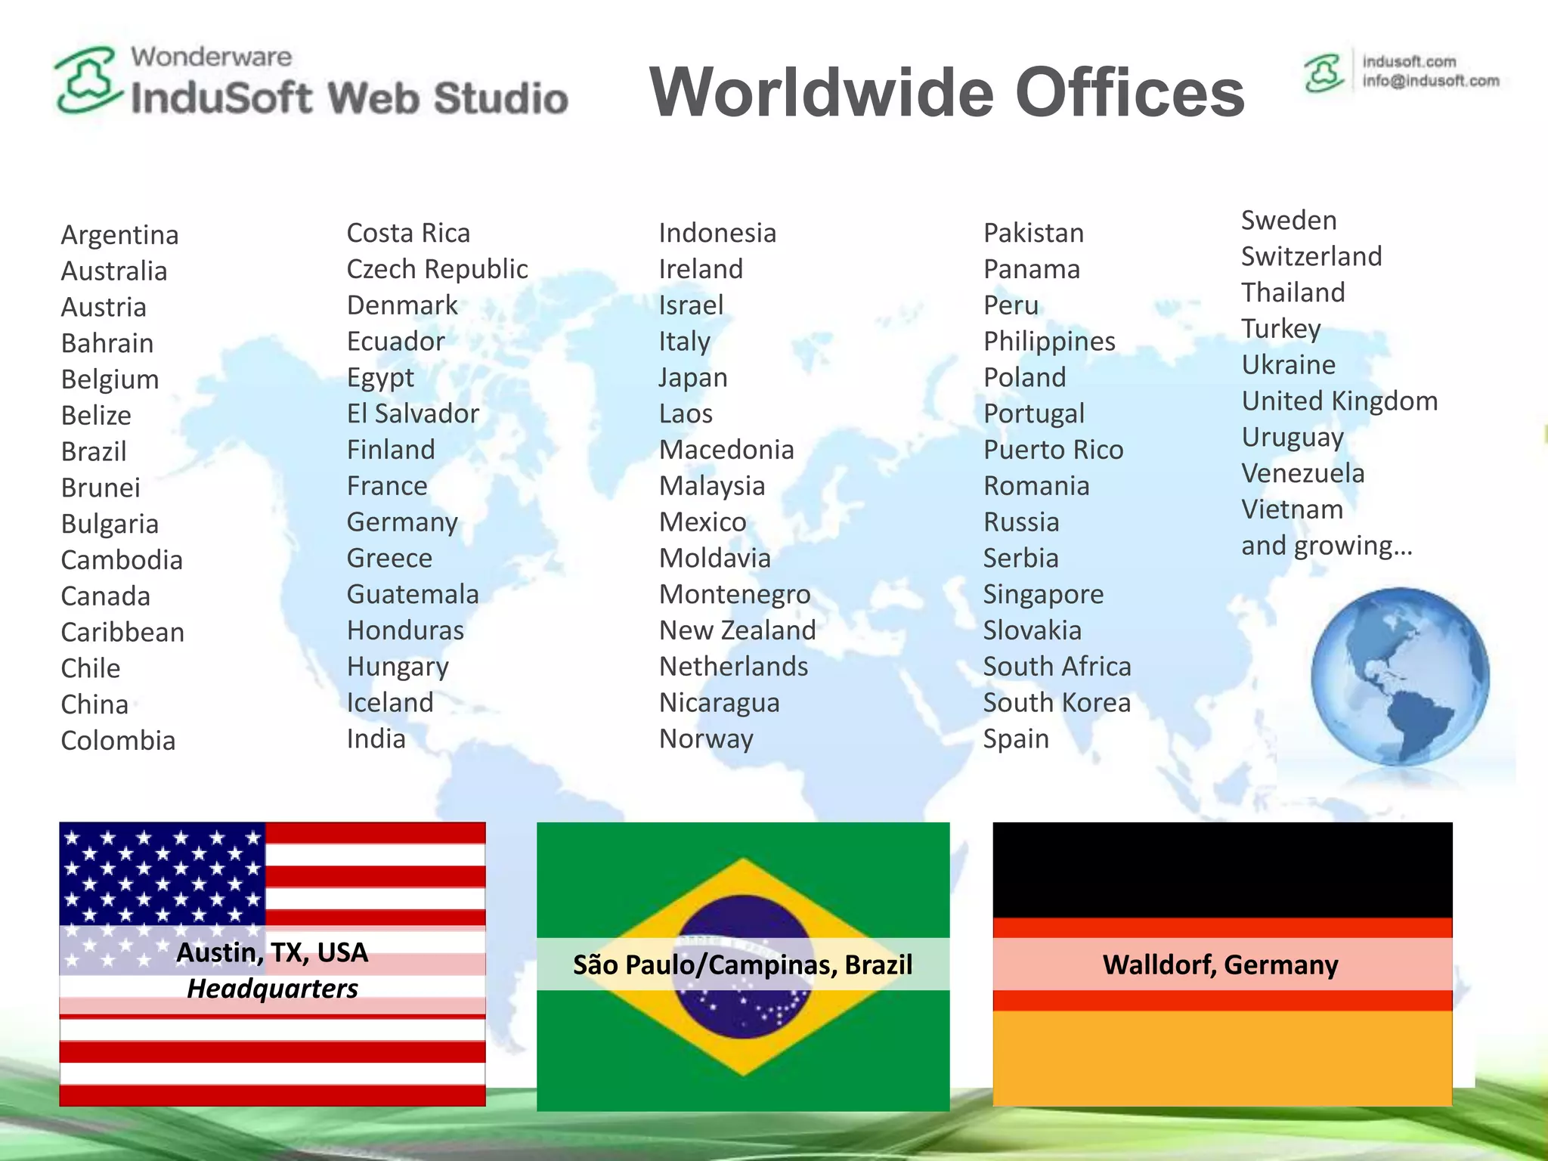The width and height of the screenshot is (1548, 1161).
Task: Select Caribbean in the country list
Action: (x=122, y=633)
